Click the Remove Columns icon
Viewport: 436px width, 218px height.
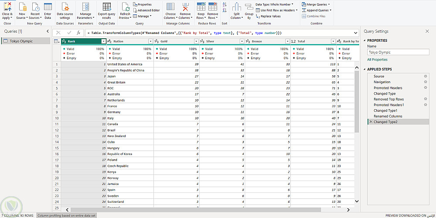[x=185, y=7]
